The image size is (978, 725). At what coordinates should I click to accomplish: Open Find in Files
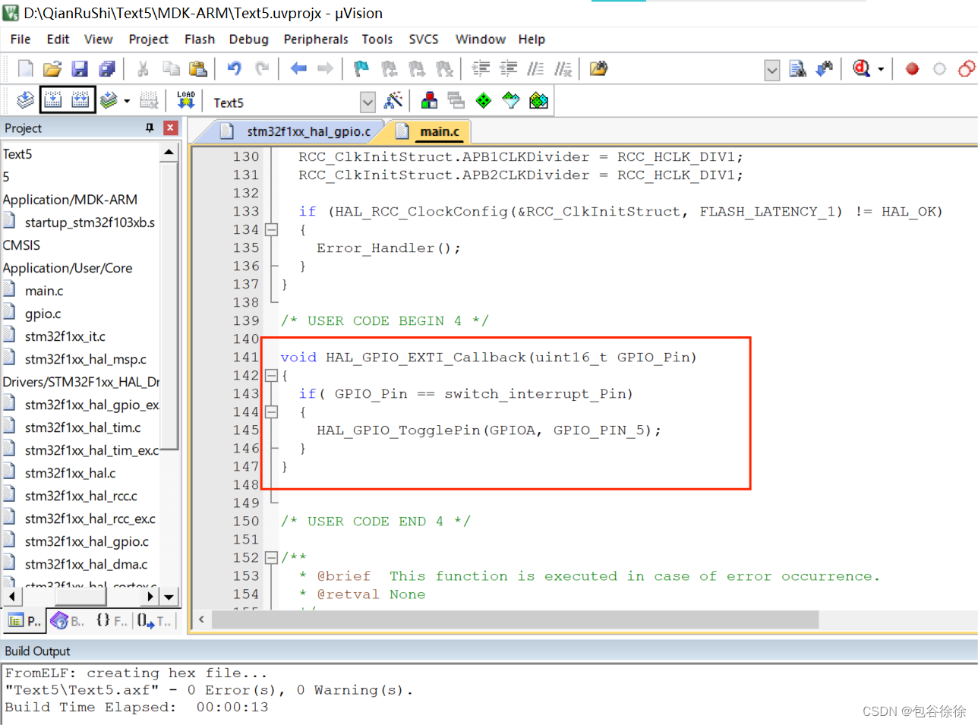[599, 69]
